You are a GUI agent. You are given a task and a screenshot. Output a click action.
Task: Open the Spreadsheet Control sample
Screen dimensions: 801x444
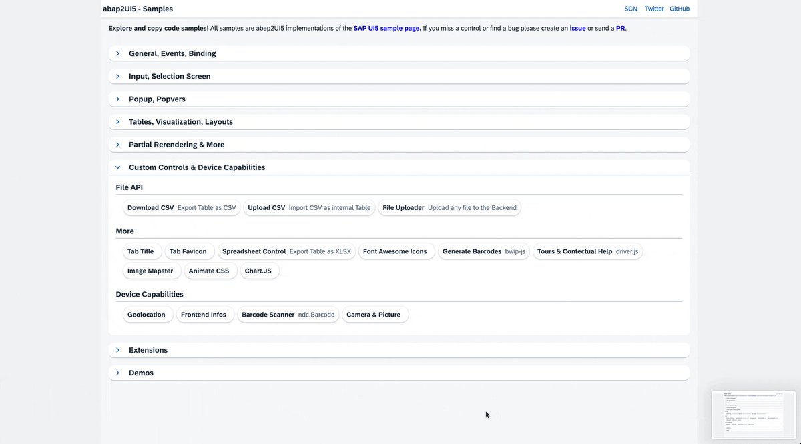(286, 251)
